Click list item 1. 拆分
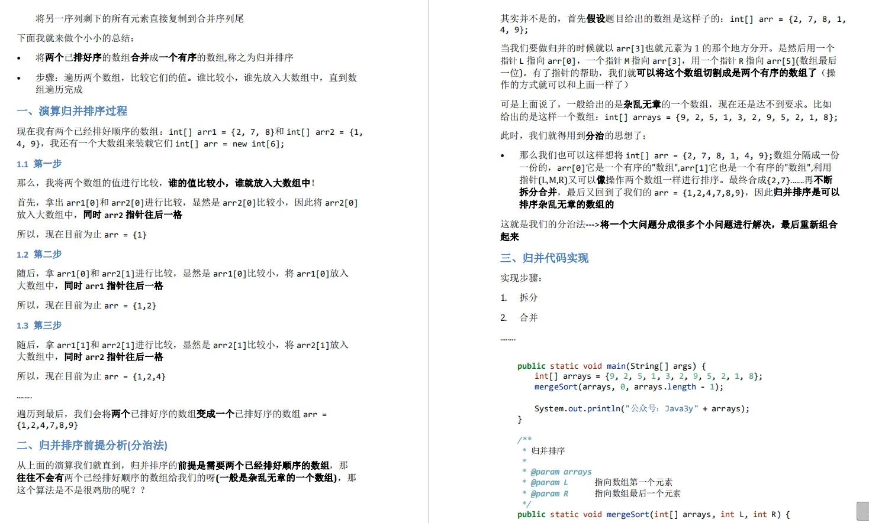The height and width of the screenshot is (523, 869). 519,298
